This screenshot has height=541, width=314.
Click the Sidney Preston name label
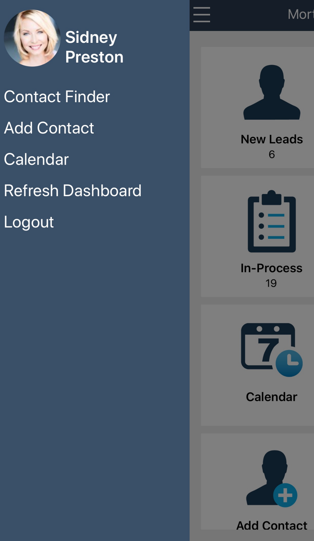95,46
